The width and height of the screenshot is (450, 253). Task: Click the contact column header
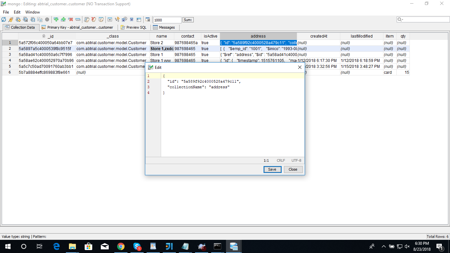(x=187, y=36)
